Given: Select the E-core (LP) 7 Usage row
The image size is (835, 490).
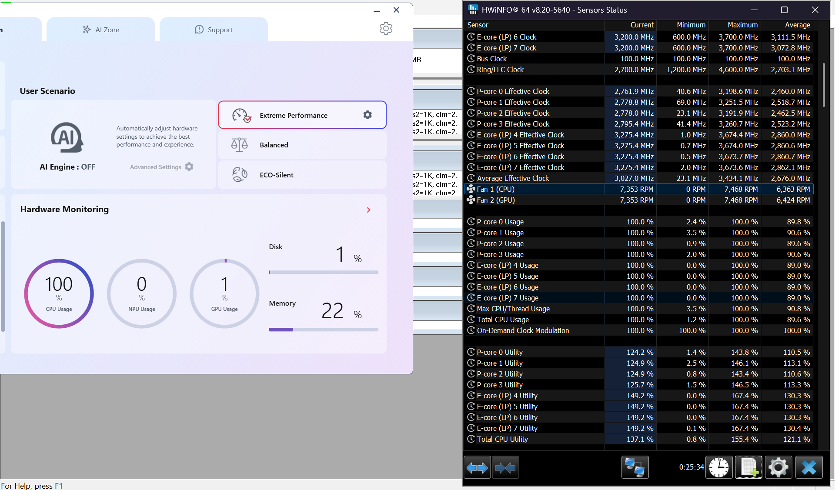Looking at the screenshot, I should [639, 298].
